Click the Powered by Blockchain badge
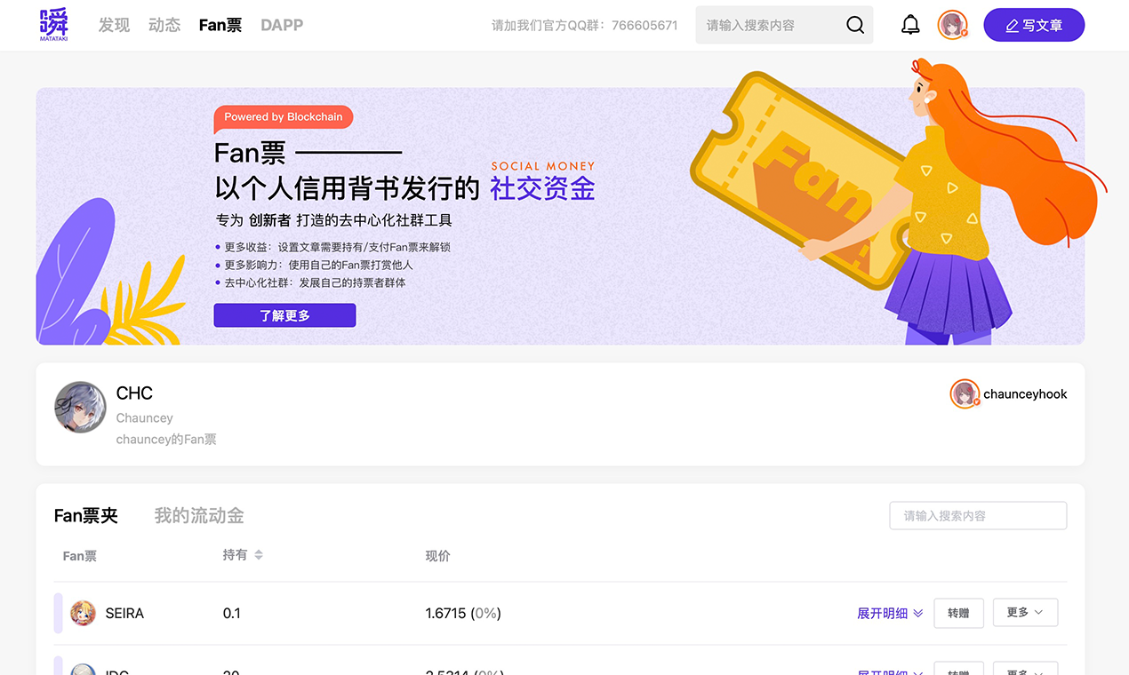The height and width of the screenshot is (675, 1129). click(x=284, y=117)
